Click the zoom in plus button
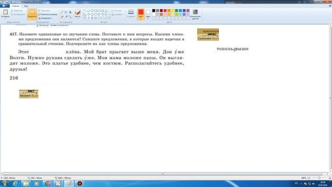332x187 pixels. 330,178
